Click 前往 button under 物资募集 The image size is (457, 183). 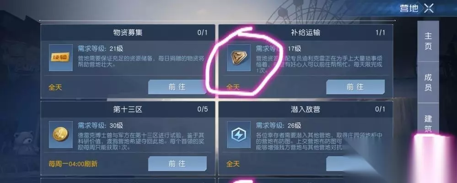click(177, 87)
